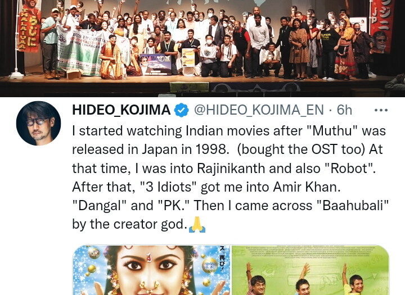Click the blue verified checkmark badge

pos(182,110)
